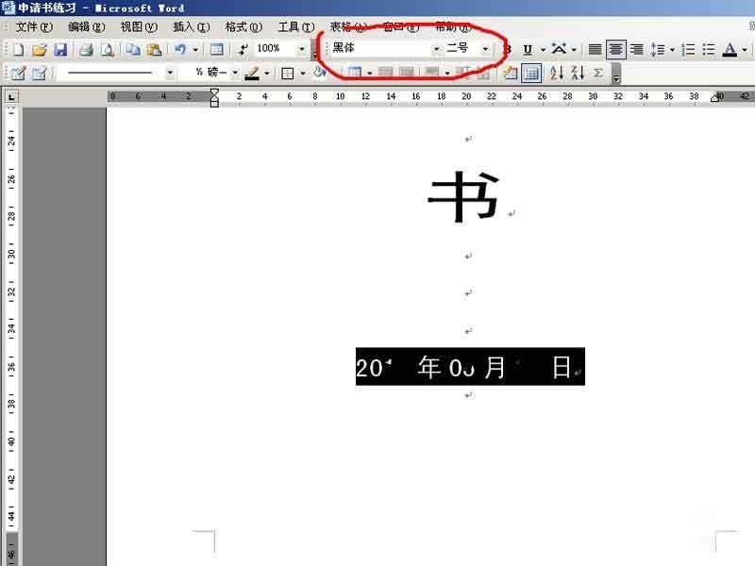Toggle bold formatting on selected text
The height and width of the screenshot is (566, 755).
click(508, 49)
